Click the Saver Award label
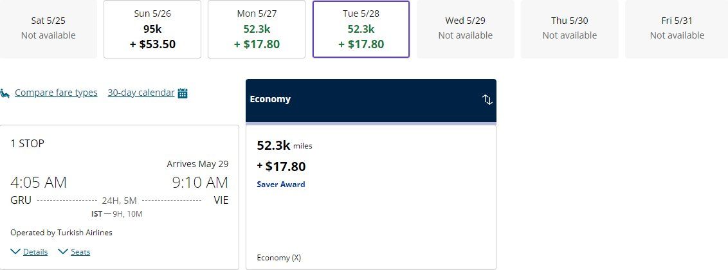This screenshot has width=728, height=270. point(281,184)
